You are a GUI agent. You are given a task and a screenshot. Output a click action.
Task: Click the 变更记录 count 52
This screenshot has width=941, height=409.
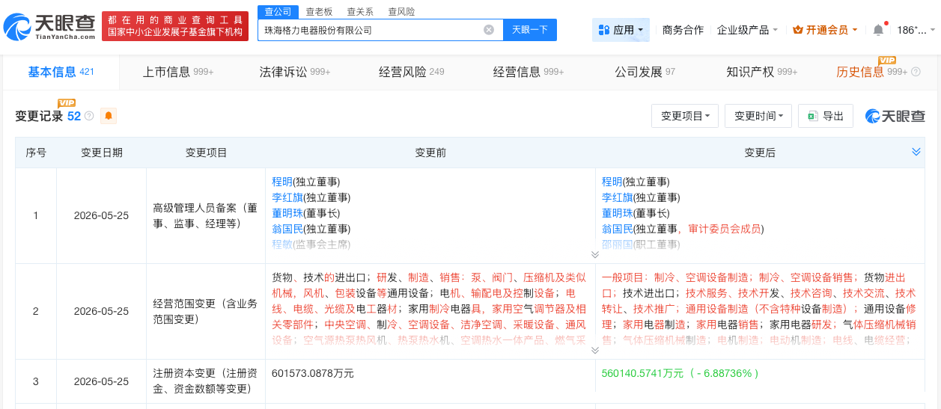point(74,116)
